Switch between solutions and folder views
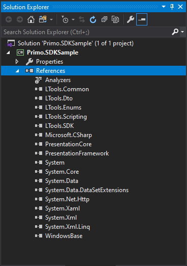187x266 pixels. [43, 20]
